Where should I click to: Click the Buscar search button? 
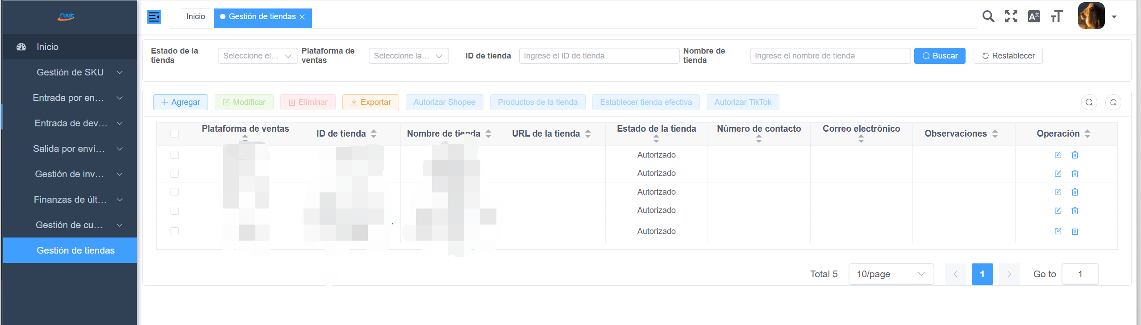(x=940, y=56)
